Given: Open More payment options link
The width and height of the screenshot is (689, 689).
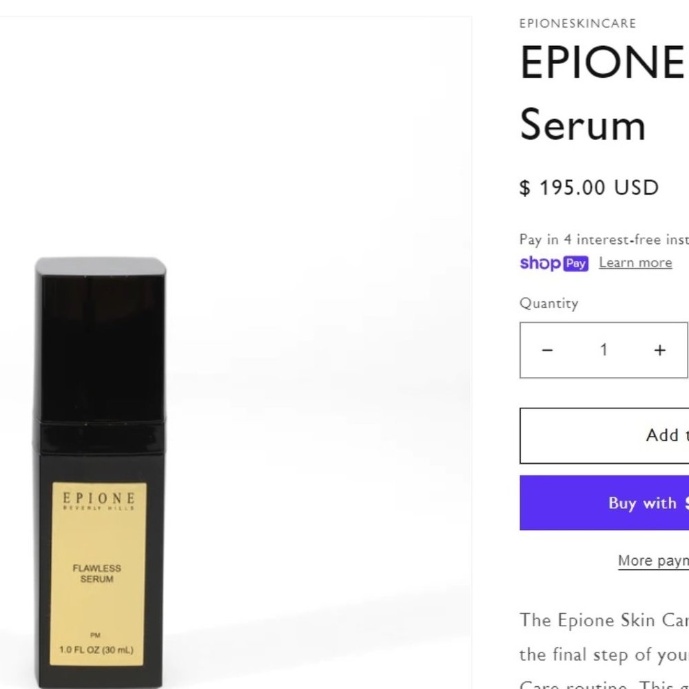Looking at the screenshot, I should coord(653,561).
